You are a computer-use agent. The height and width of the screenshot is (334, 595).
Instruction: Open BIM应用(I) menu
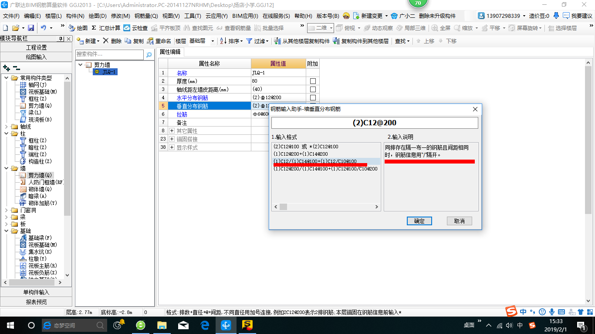click(x=245, y=16)
